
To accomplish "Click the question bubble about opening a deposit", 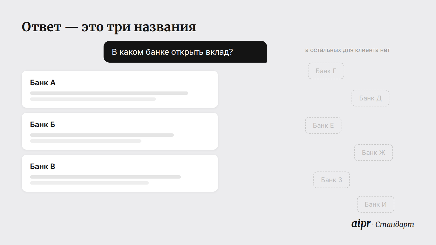I will (x=185, y=52).
